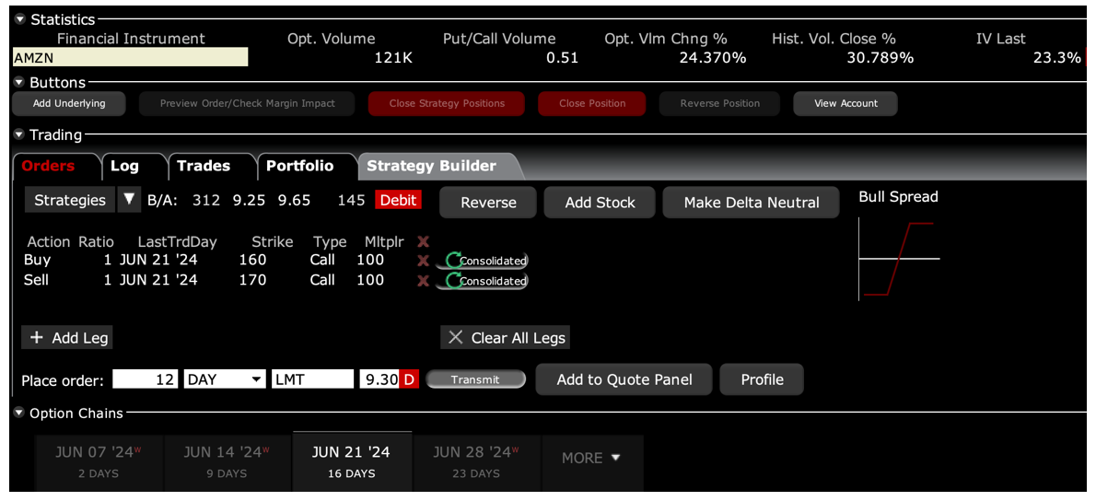Open the MORE expirations dropdown
1096x501 pixels.
pos(592,458)
